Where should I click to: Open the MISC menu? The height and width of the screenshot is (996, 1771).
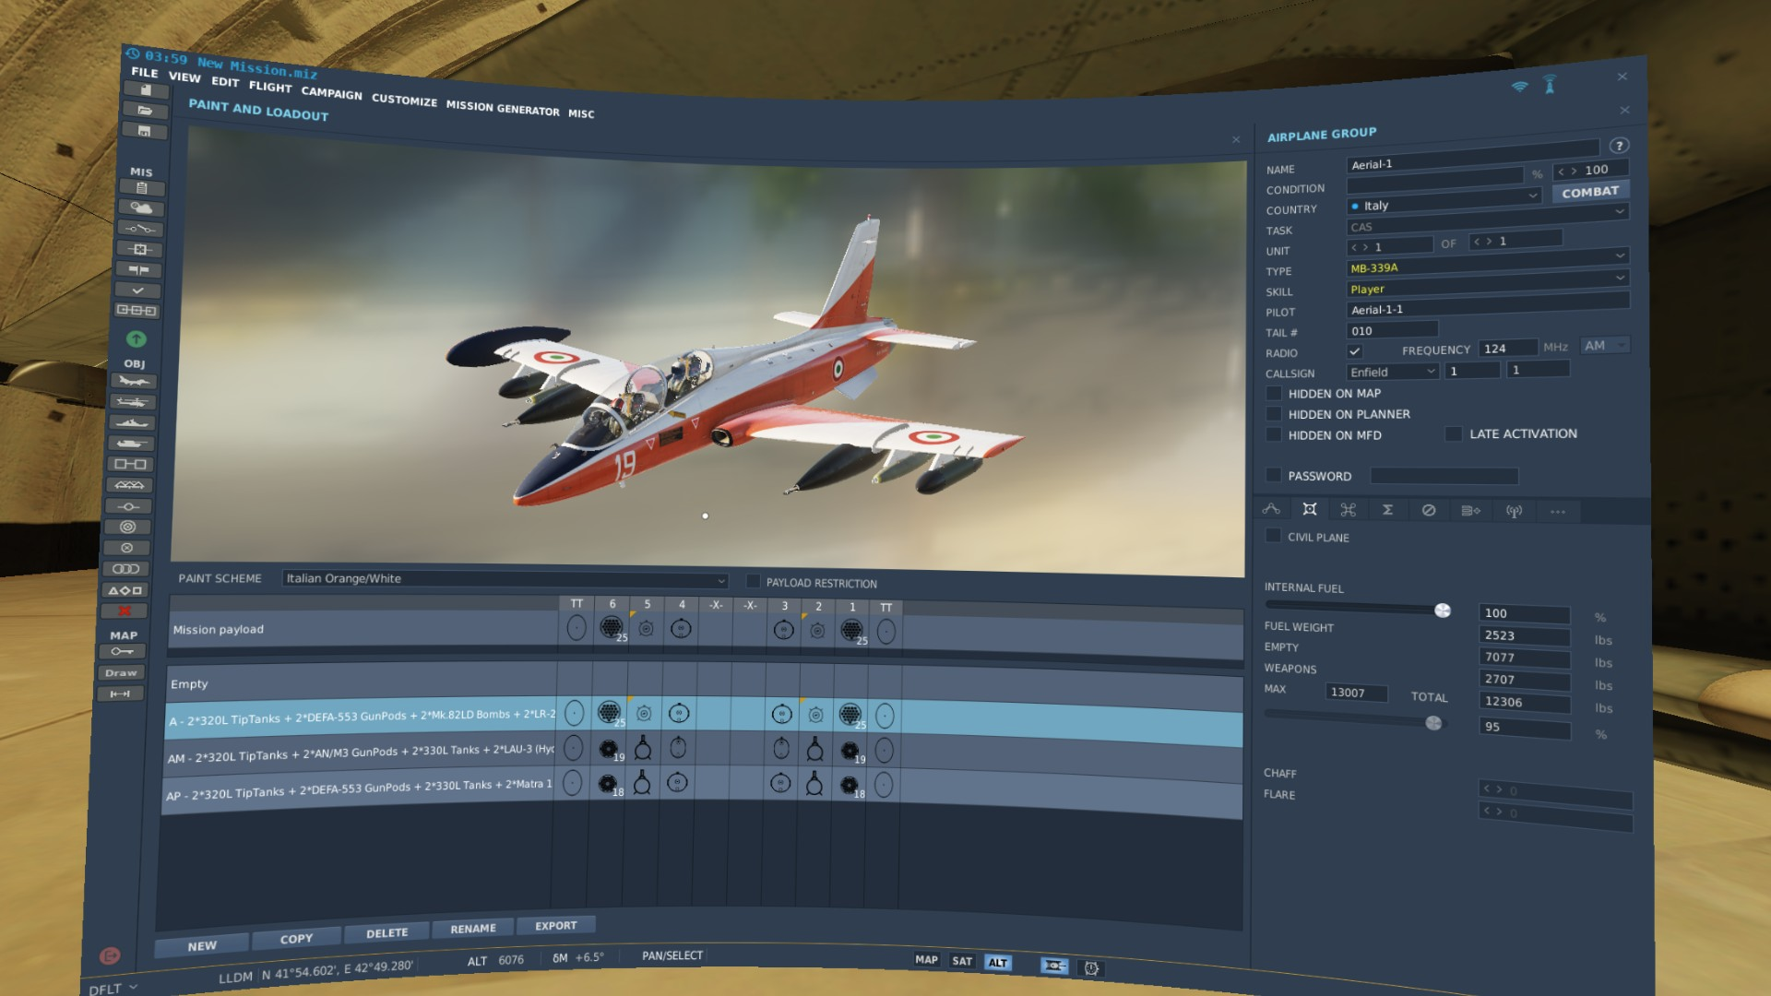coord(581,113)
